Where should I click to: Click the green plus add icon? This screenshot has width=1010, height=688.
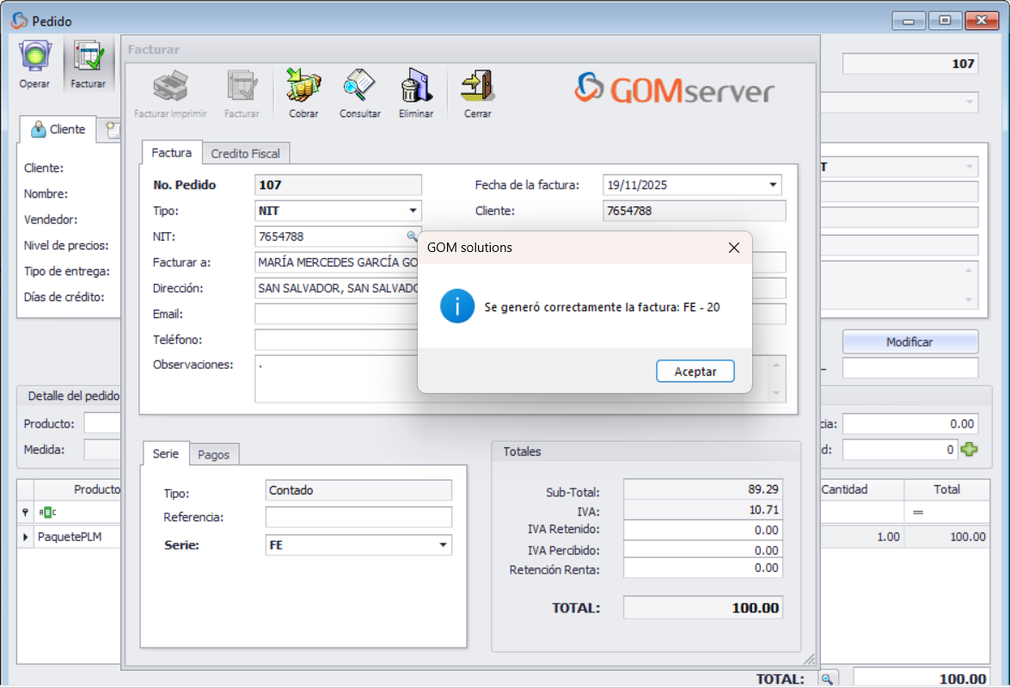pyautogui.click(x=970, y=449)
